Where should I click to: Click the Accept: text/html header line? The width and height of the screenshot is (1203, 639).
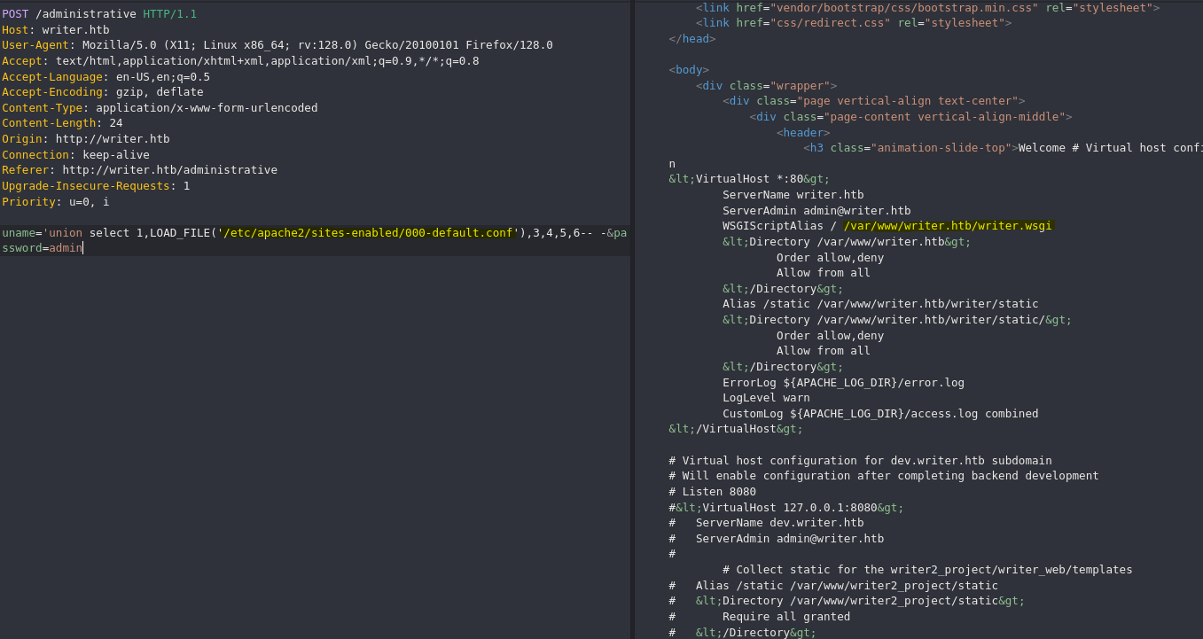tap(240, 61)
